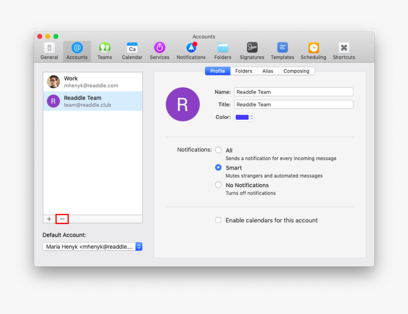Click the Name input field
The height and width of the screenshot is (314, 408).
294,92
